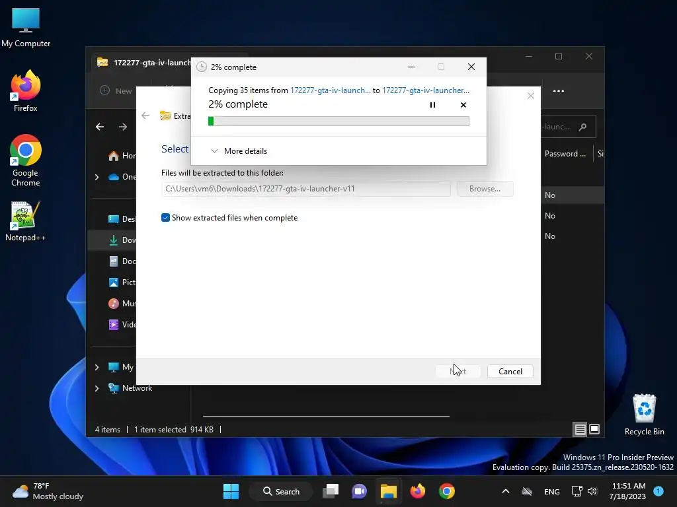Click the New button in File Explorer
The height and width of the screenshot is (507, 677).
click(x=116, y=90)
